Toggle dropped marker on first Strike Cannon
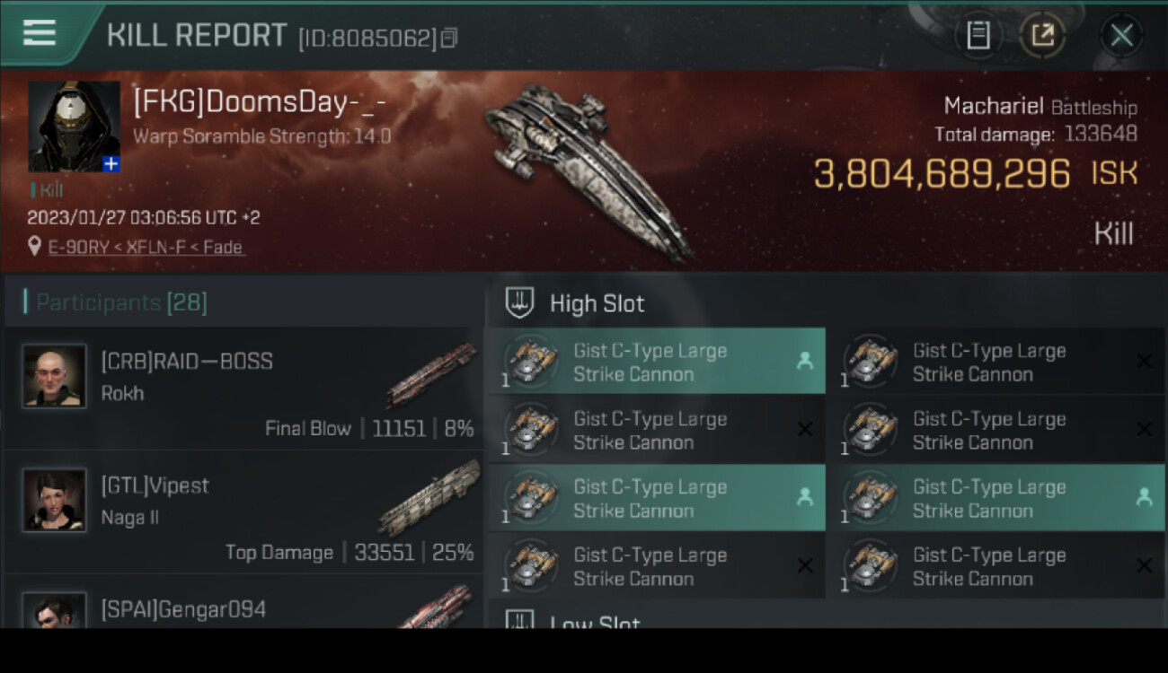 805,361
